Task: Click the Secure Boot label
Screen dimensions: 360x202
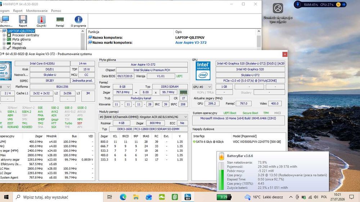Action: [x=250, y=113]
